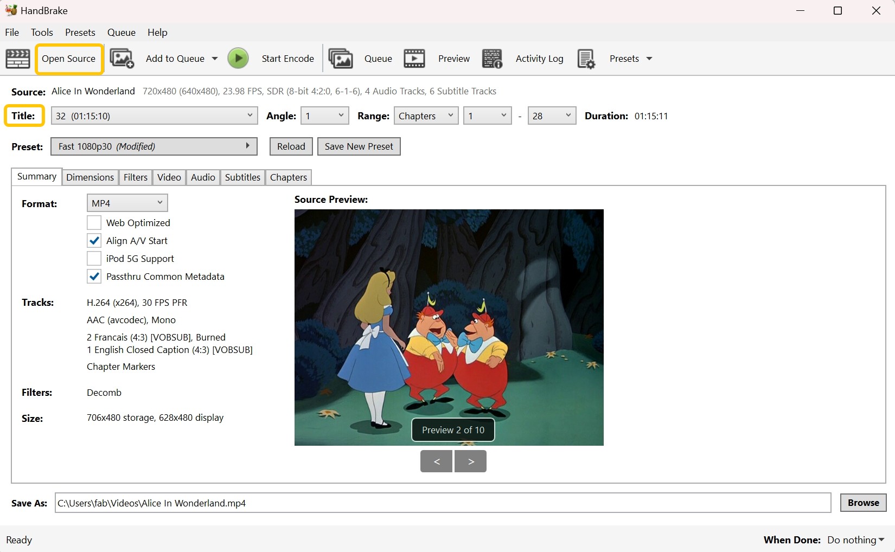This screenshot has height=552, width=895.
Task: Open the Presets panel icon
Action: 586,58
